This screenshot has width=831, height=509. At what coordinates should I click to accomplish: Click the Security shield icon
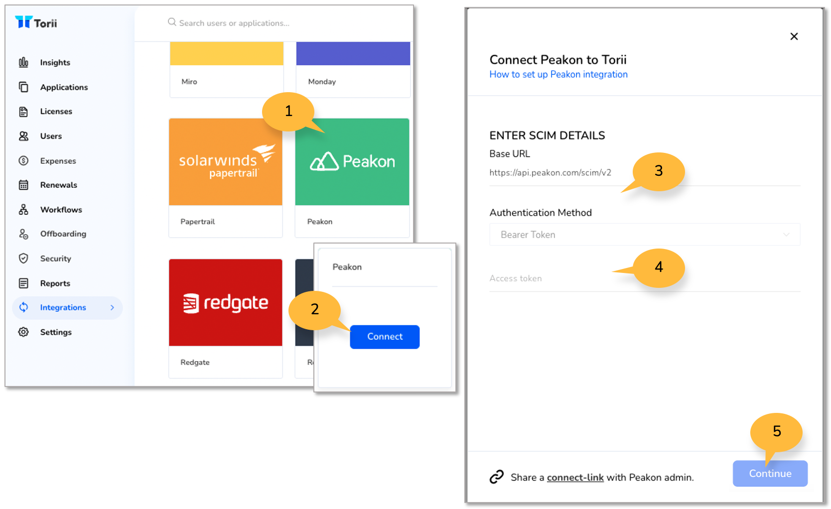[24, 258]
